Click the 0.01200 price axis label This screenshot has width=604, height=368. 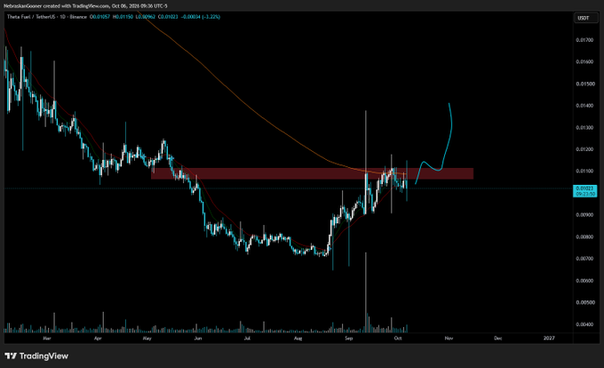[x=584, y=149]
